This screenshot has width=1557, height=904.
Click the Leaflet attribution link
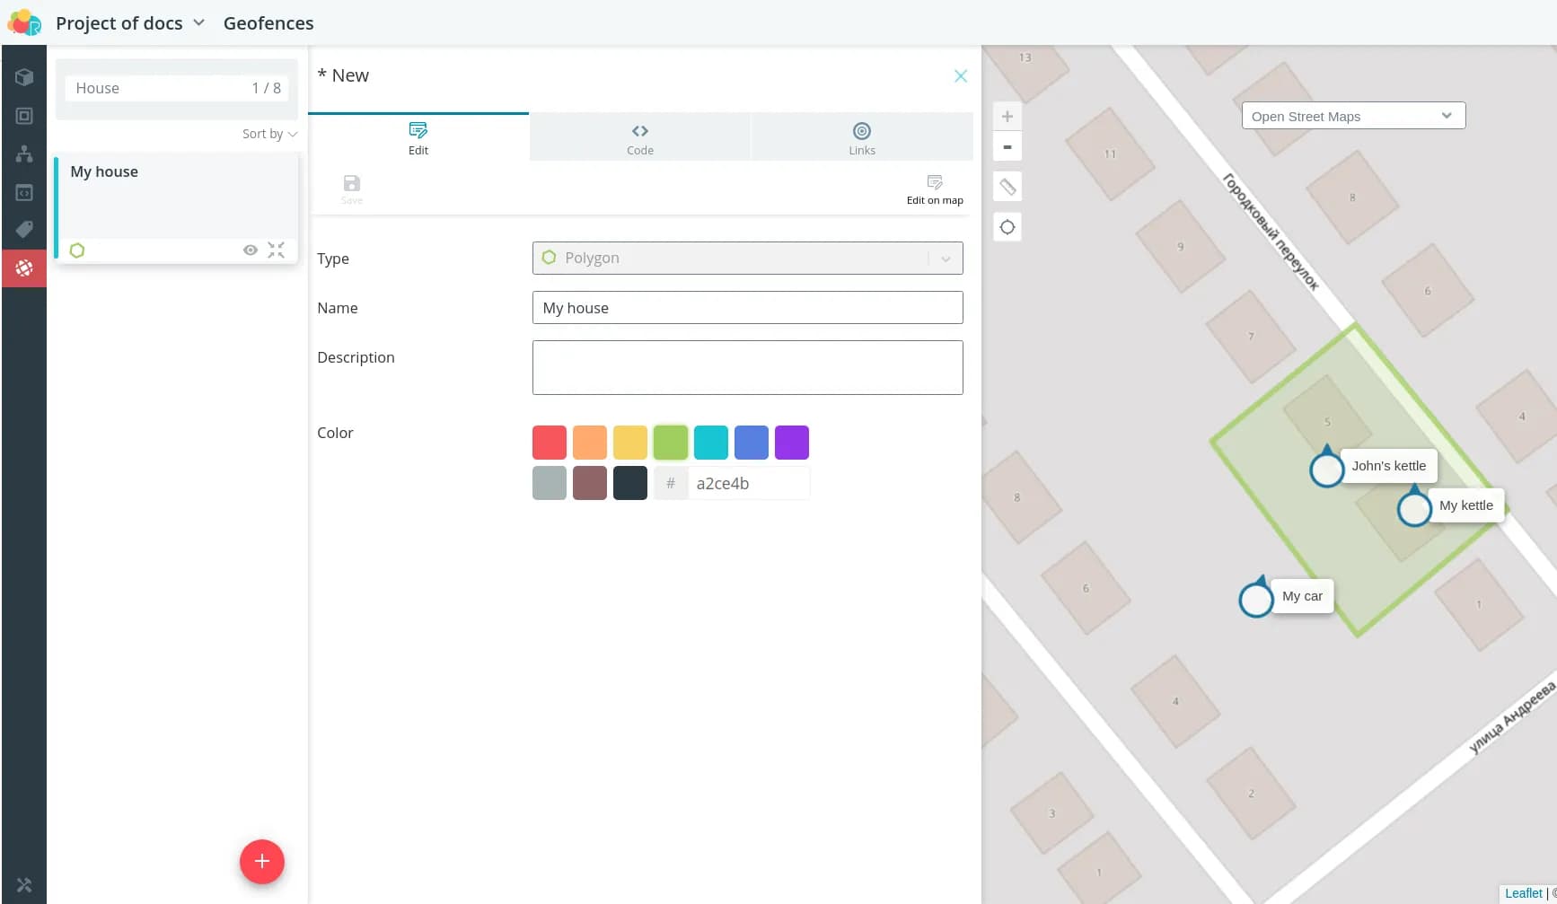click(1523, 893)
